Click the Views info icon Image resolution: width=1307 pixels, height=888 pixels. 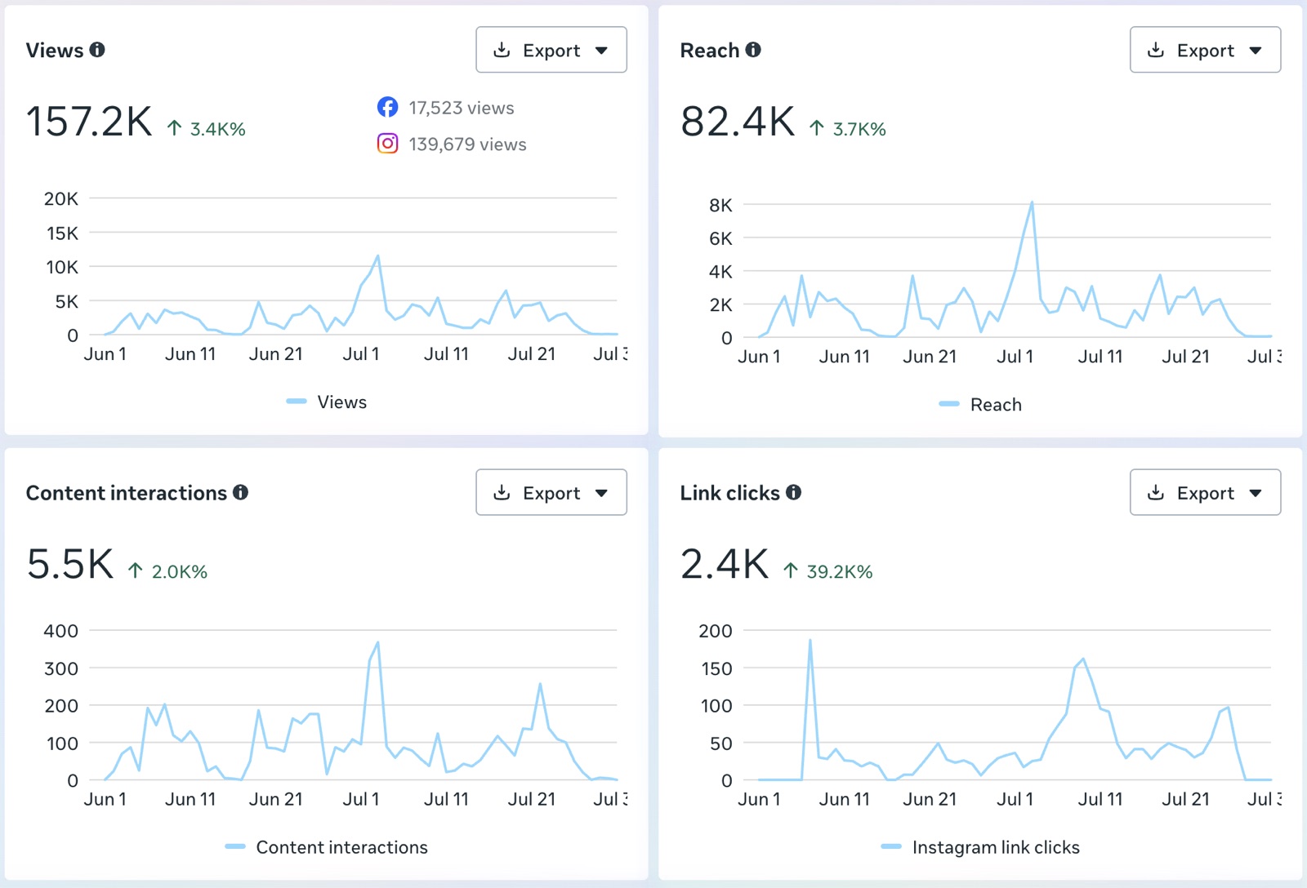(97, 50)
